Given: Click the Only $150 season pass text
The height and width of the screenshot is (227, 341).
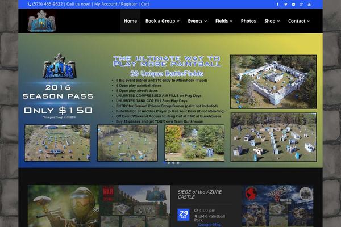Looking at the screenshot, I should coord(58,110).
